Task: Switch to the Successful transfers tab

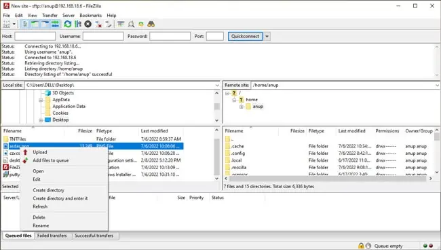Action: (x=94, y=236)
